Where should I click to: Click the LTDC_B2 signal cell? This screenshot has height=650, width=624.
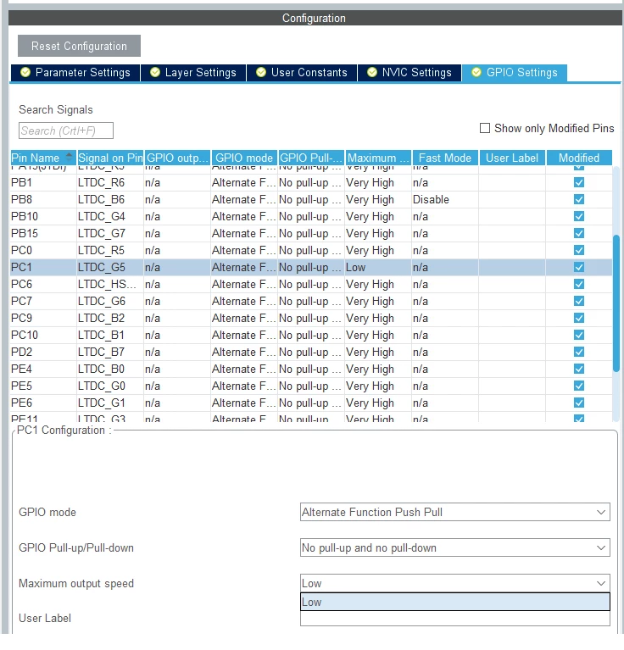coord(110,318)
